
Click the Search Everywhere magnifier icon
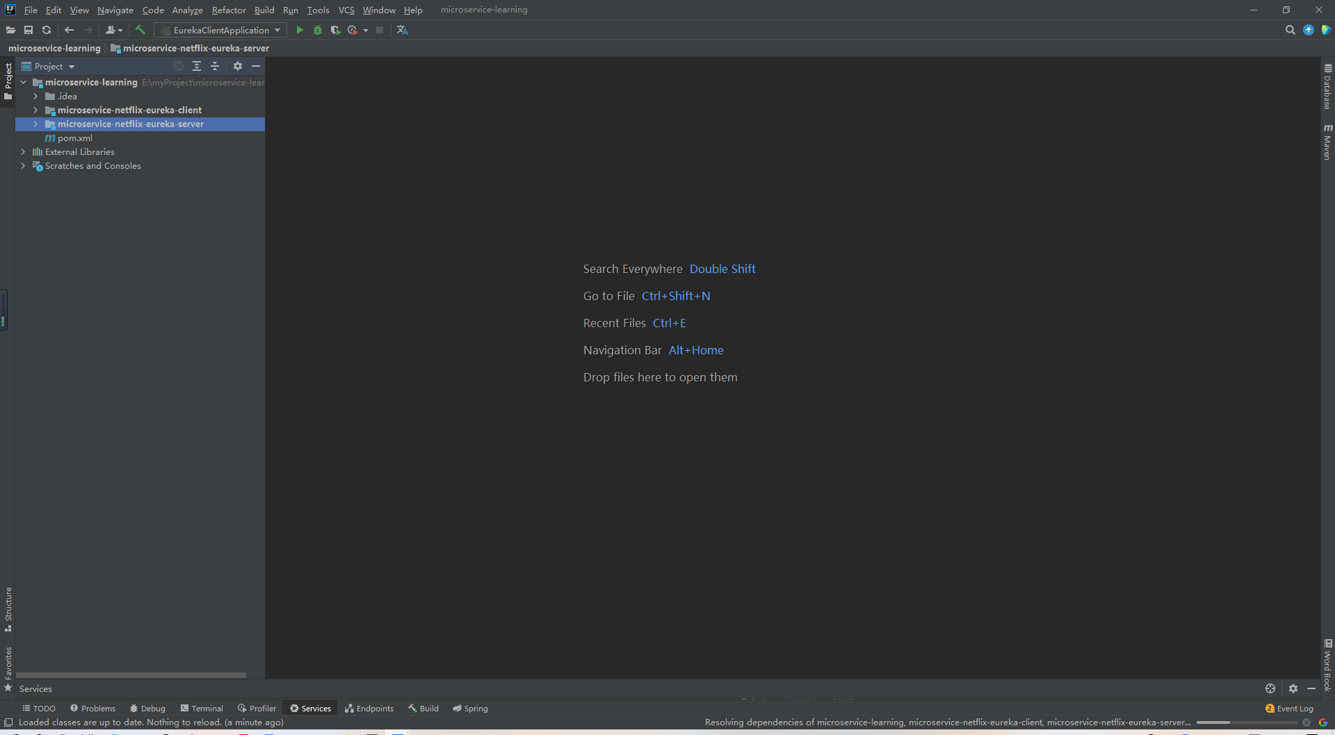tap(1290, 30)
